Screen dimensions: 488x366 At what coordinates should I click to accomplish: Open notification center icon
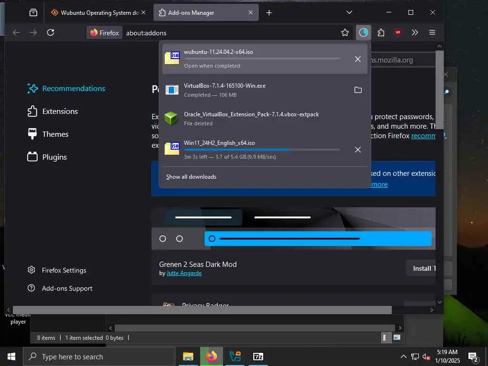point(473,357)
